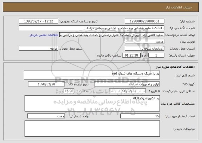Viewport: 202px width, 143px height.
Task: Select the گروه کالا label
Action: (188, 84)
